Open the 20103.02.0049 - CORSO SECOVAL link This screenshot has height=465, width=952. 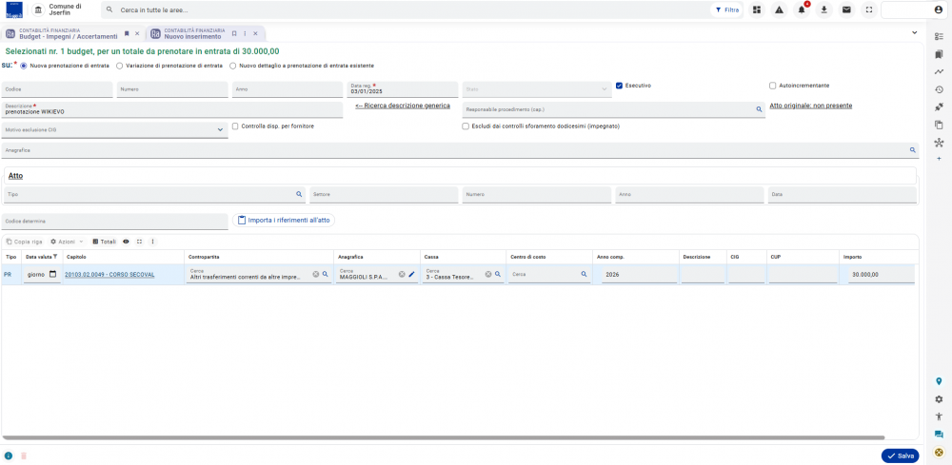(x=109, y=275)
